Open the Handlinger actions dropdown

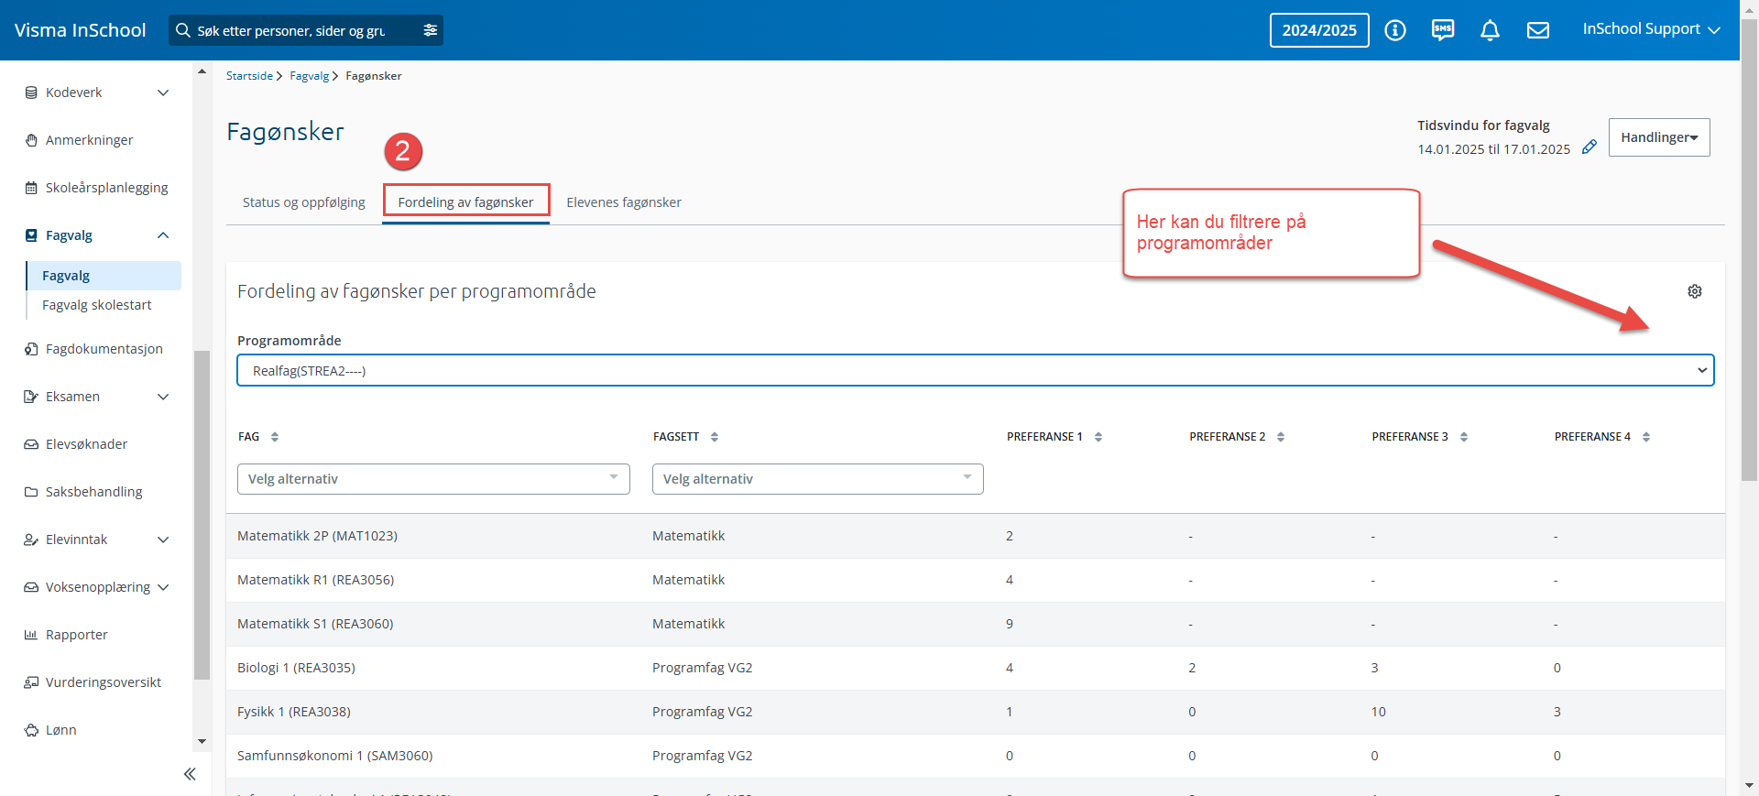tap(1659, 137)
